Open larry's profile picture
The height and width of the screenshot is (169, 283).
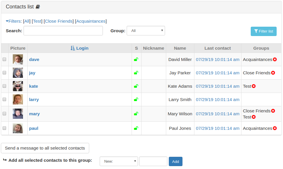point(18,99)
